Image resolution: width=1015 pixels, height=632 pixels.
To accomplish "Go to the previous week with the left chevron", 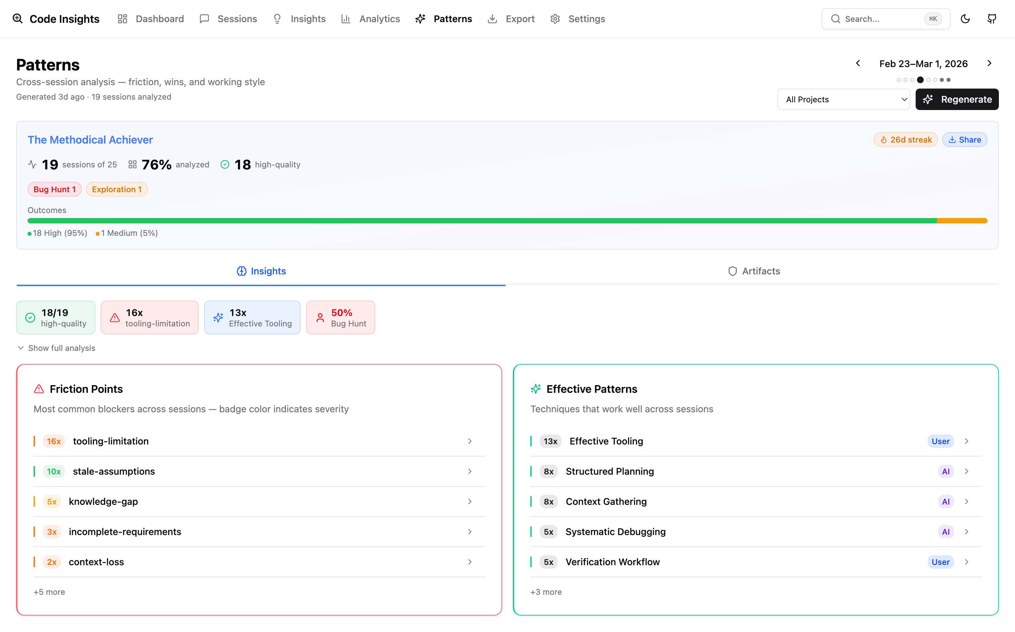I will [858, 63].
